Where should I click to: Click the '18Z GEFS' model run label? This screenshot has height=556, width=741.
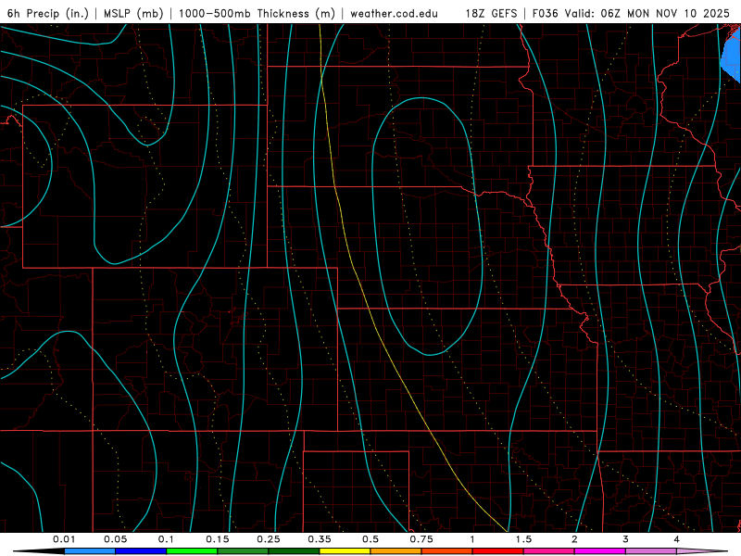492,13
